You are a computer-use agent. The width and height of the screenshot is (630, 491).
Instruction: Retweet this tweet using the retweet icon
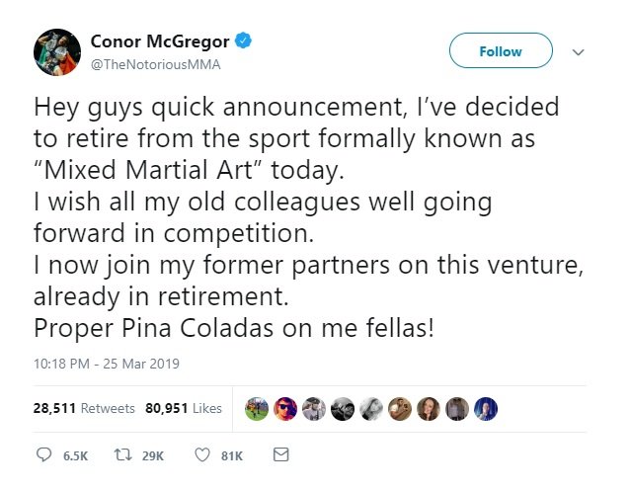126,455
